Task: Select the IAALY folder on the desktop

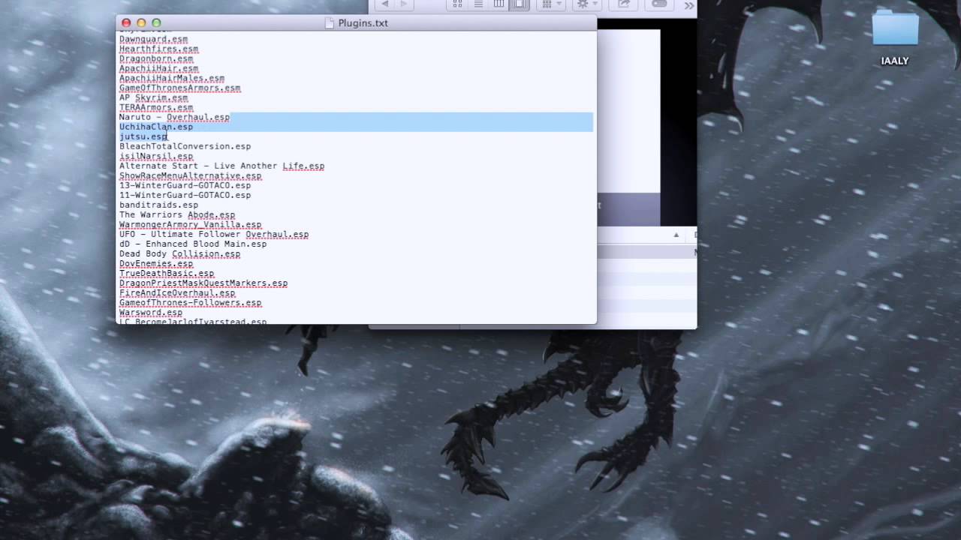Action: click(895, 37)
